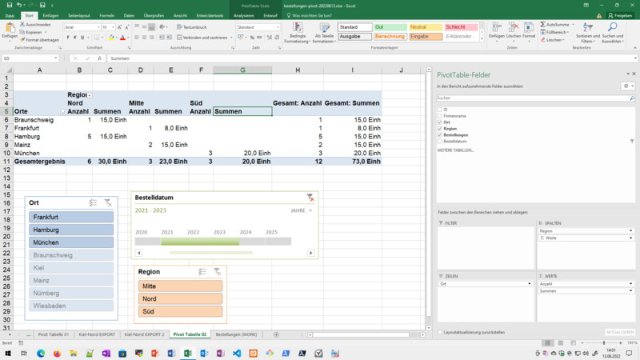Enable Layoutaktualisierung zurückstellen checkbox
Image resolution: width=640 pixels, height=360 pixels.
pos(440,332)
